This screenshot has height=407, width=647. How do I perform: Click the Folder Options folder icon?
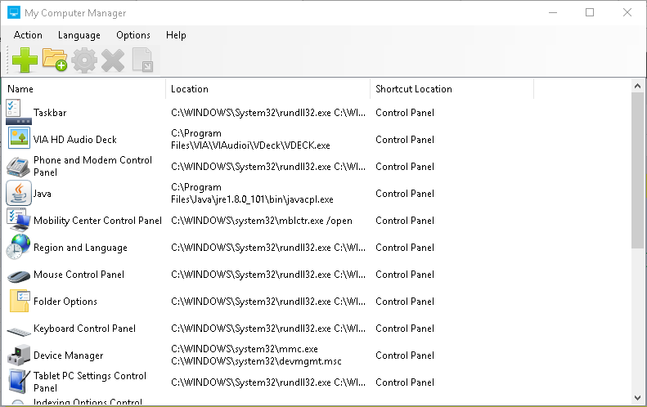(20, 301)
